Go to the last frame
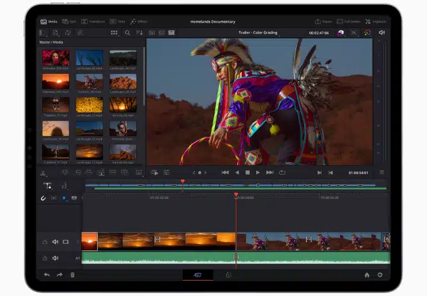Screen dimensions: 427x296 point(270,173)
